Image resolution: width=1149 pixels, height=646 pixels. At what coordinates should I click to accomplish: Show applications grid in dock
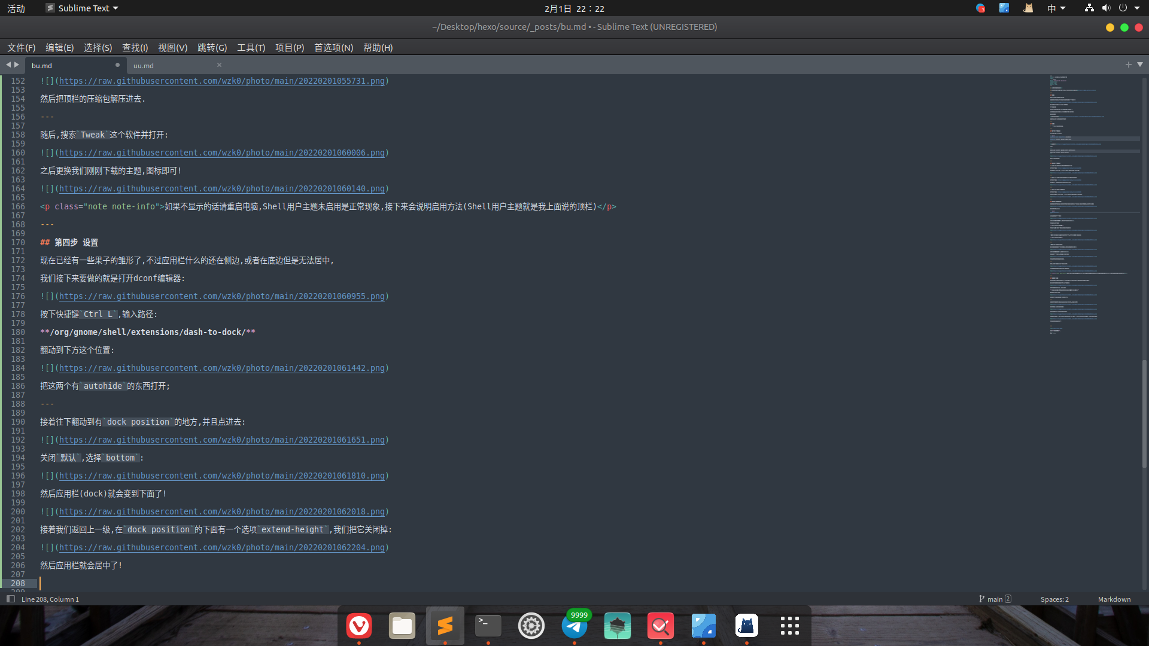[x=789, y=626]
